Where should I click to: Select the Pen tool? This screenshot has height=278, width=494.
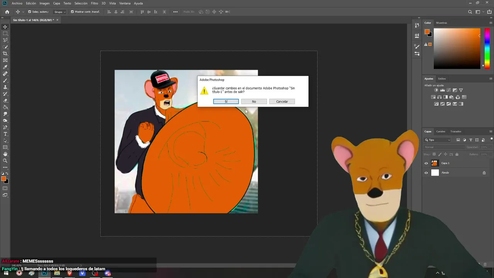pyautogui.click(x=5, y=127)
